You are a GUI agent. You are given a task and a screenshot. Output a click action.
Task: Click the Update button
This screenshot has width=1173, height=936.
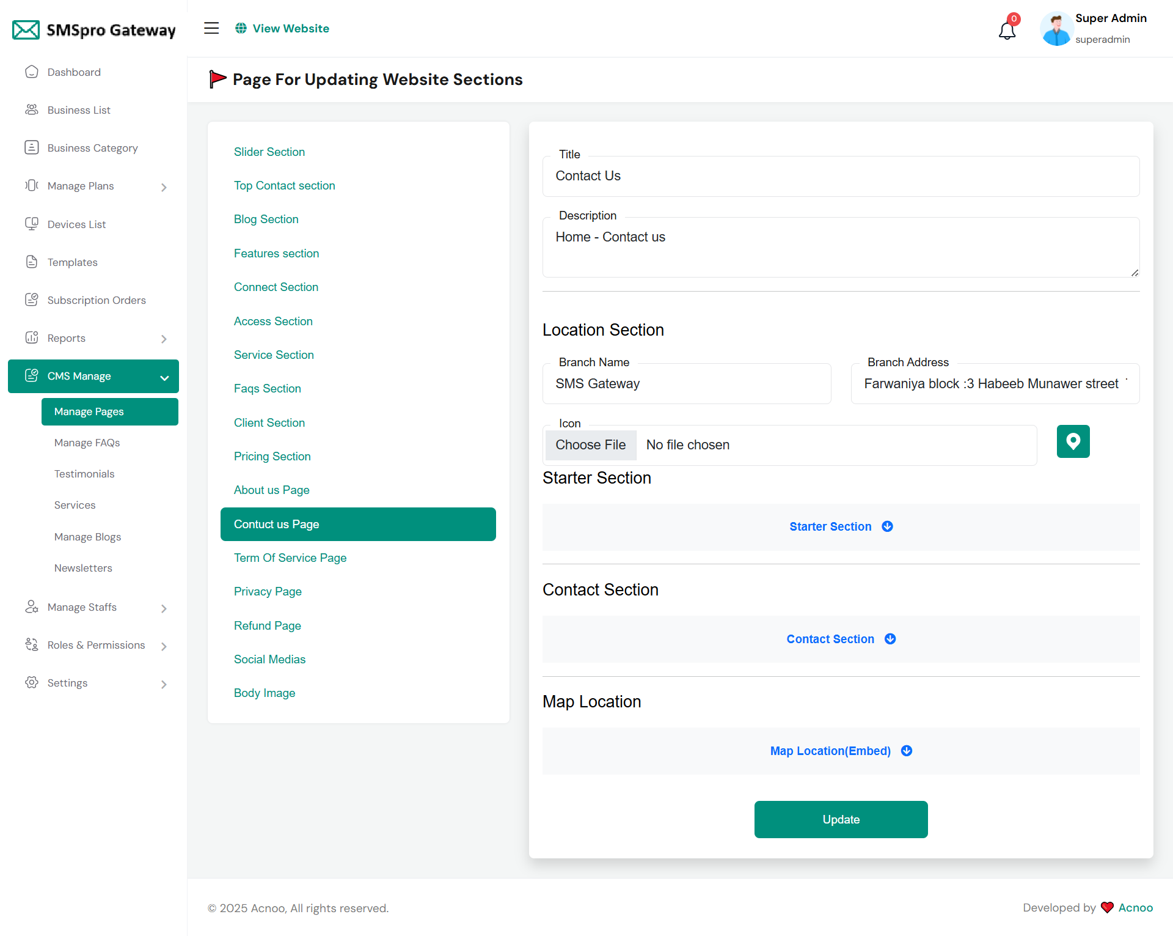tap(841, 819)
